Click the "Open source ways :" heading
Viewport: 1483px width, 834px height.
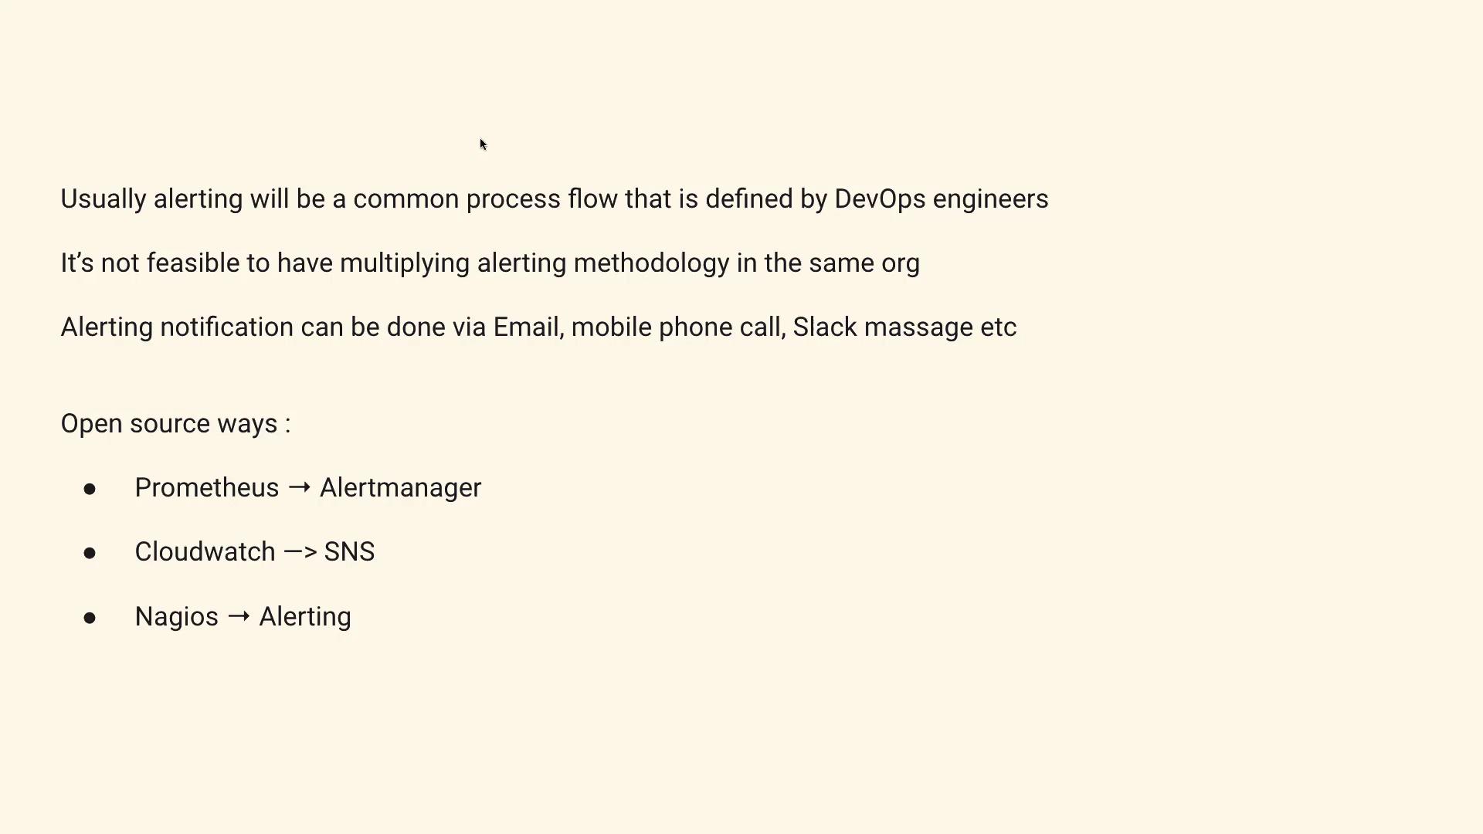coord(175,424)
